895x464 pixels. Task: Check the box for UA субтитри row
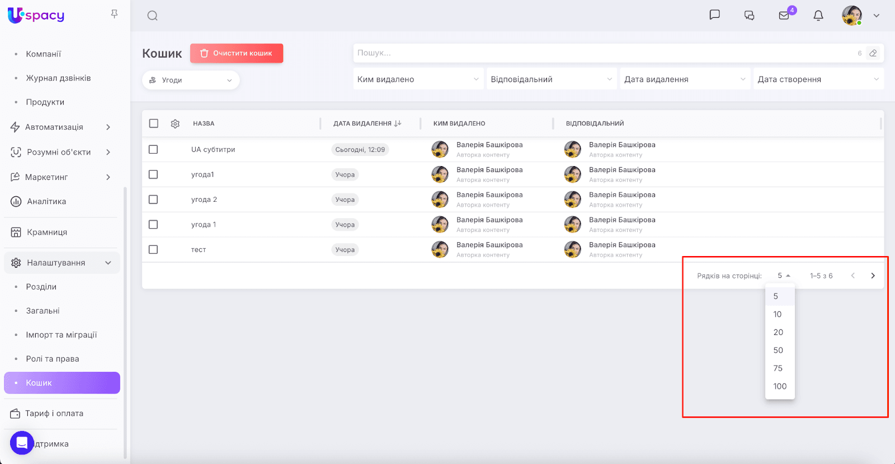pyautogui.click(x=153, y=149)
